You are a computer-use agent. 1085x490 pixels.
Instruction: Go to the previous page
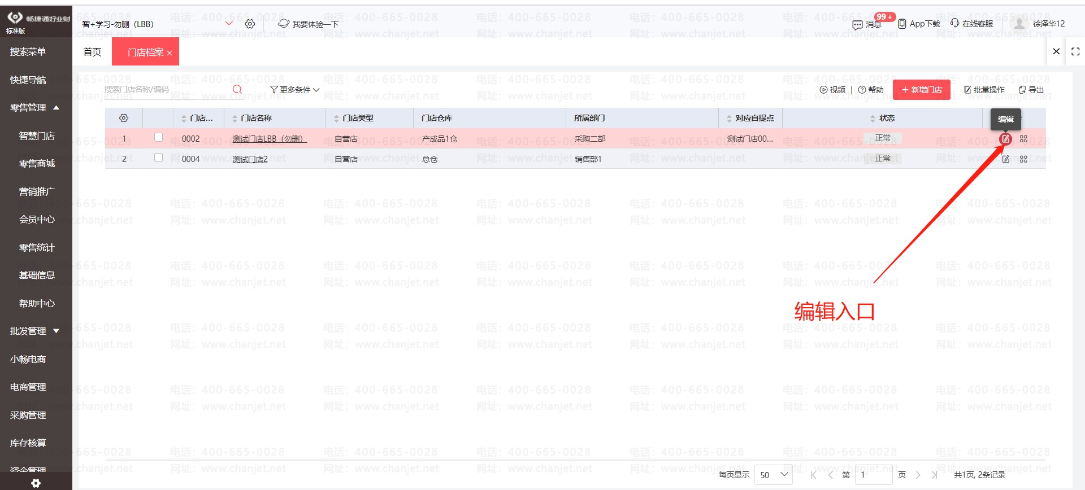click(831, 475)
